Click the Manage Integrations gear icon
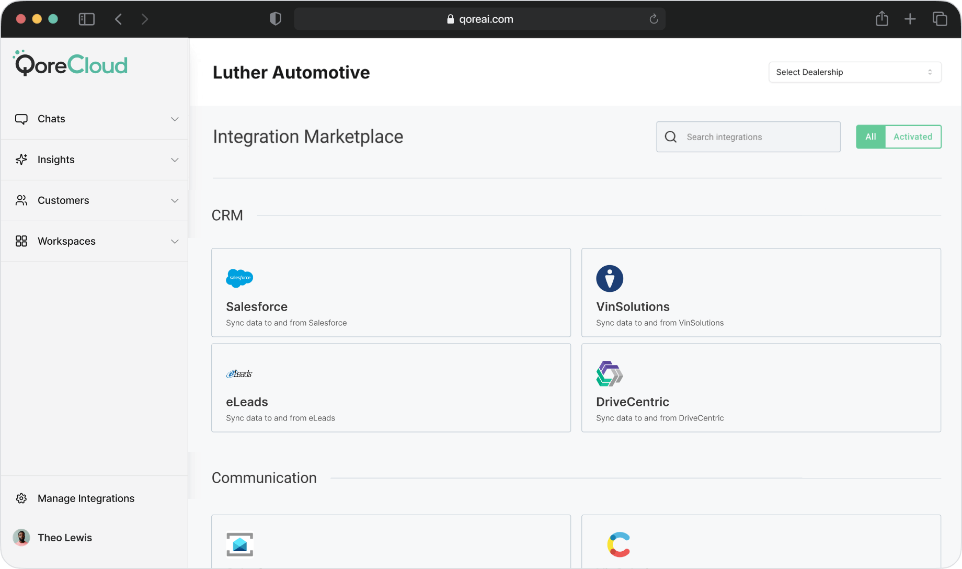The image size is (962, 569). (x=21, y=498)
